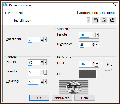Increase the Haren value by one step
The image size is (120, 104).
[42, 61]
